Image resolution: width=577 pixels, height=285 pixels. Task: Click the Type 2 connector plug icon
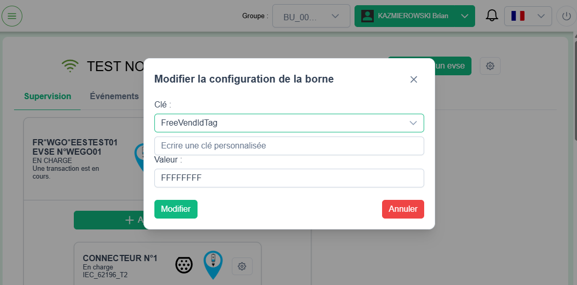click(x=184, y=265)
